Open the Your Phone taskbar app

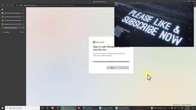[90, 108]
